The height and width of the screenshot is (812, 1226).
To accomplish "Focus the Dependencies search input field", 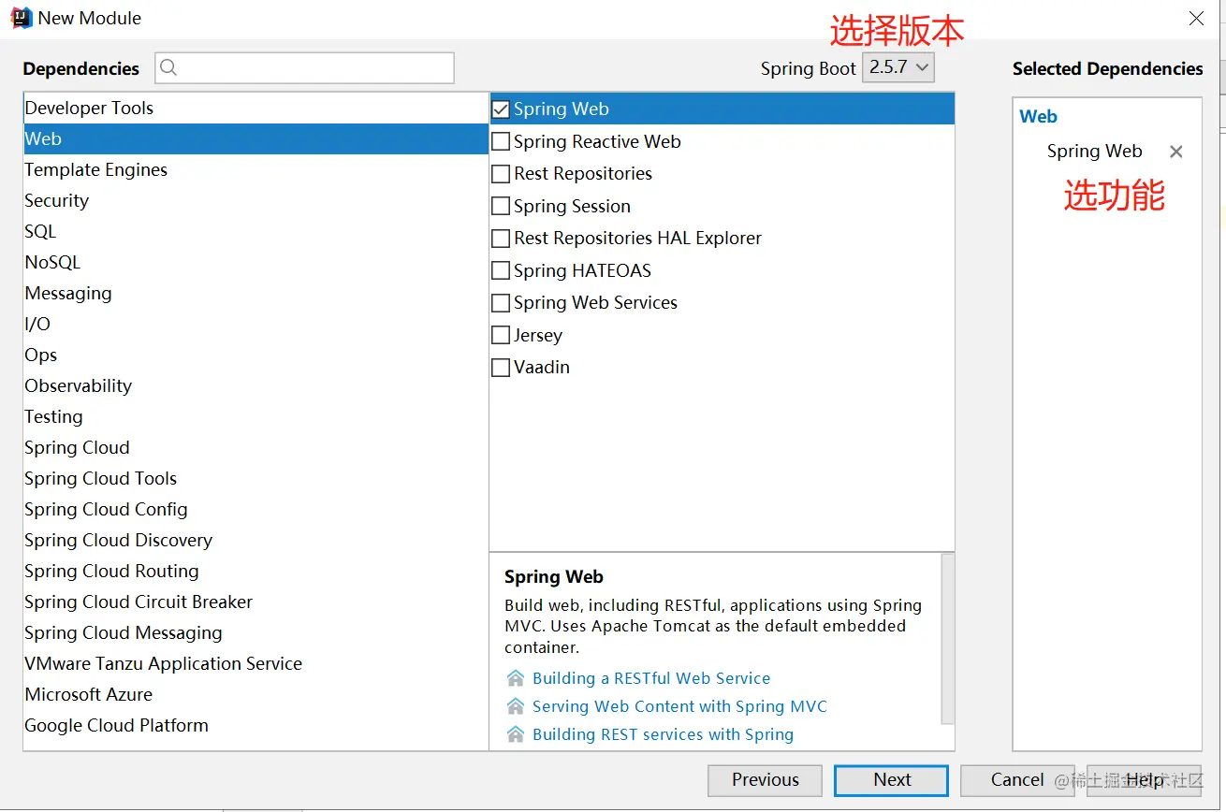I will 305,67.
